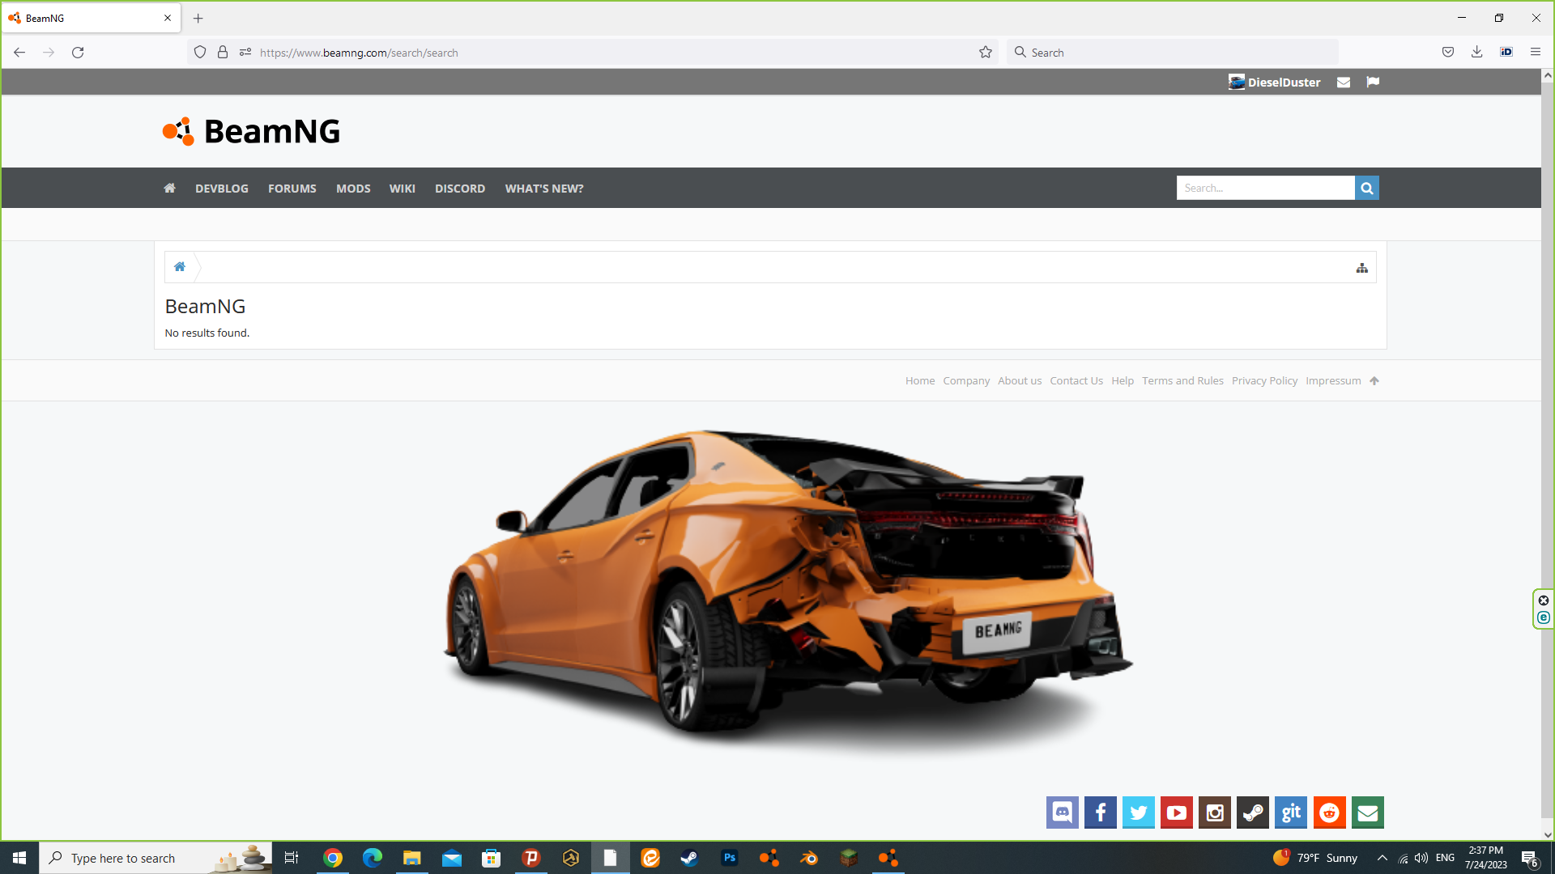Open Photoshop from the taskbar
This screenshot has width=1555, height=874.
click(729, 858)
